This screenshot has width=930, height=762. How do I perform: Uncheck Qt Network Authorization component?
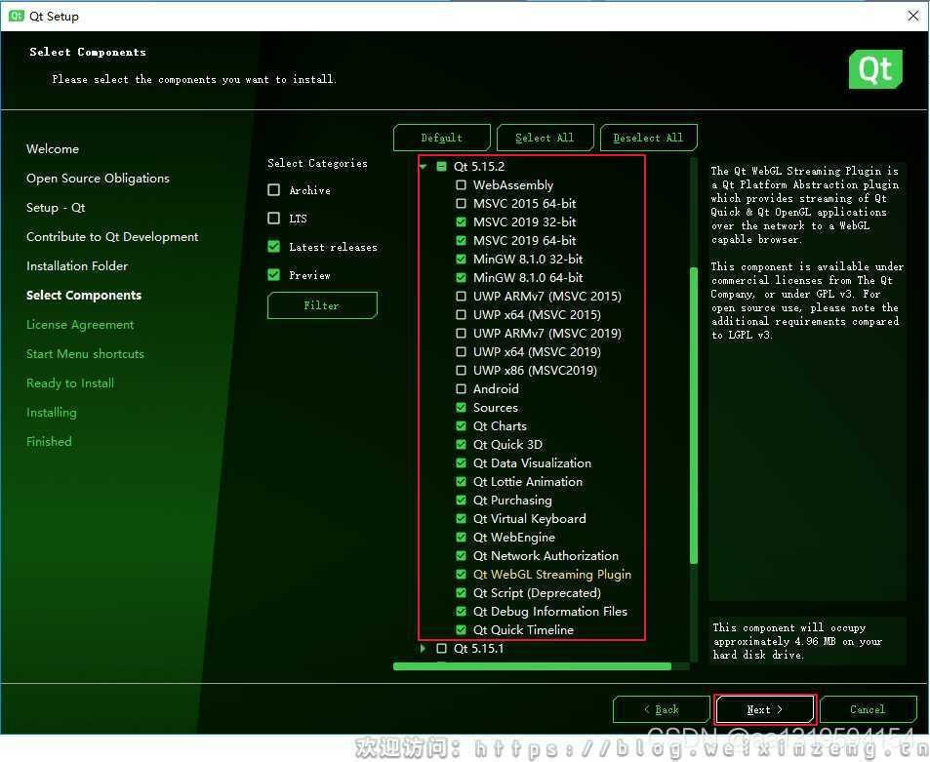coord(461,555)
